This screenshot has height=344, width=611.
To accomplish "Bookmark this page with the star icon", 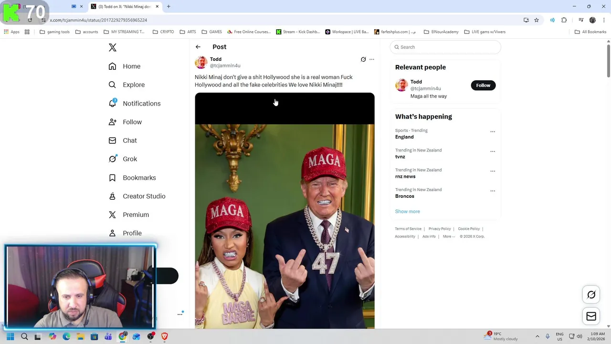I will point(537,20).
